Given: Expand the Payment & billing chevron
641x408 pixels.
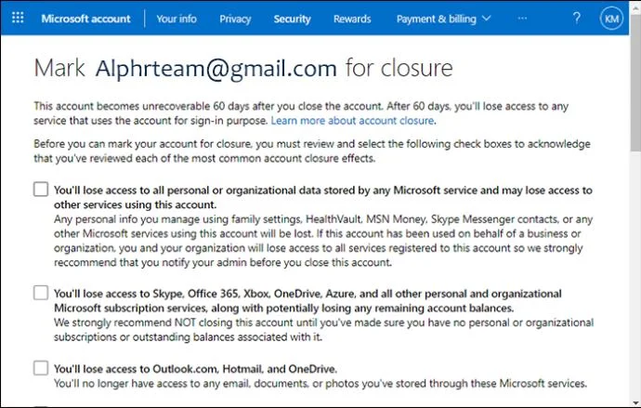Looking at the screenshot, I should click(x=487, y=19).
